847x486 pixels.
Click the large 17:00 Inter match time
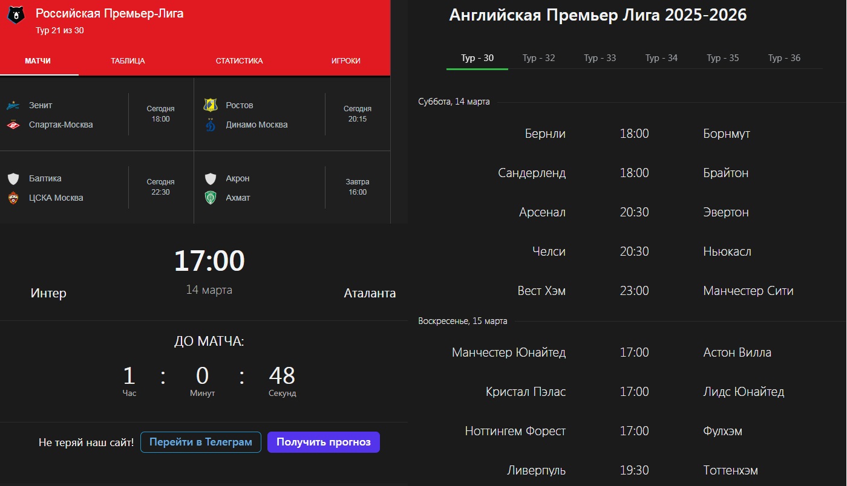(209, 261)
